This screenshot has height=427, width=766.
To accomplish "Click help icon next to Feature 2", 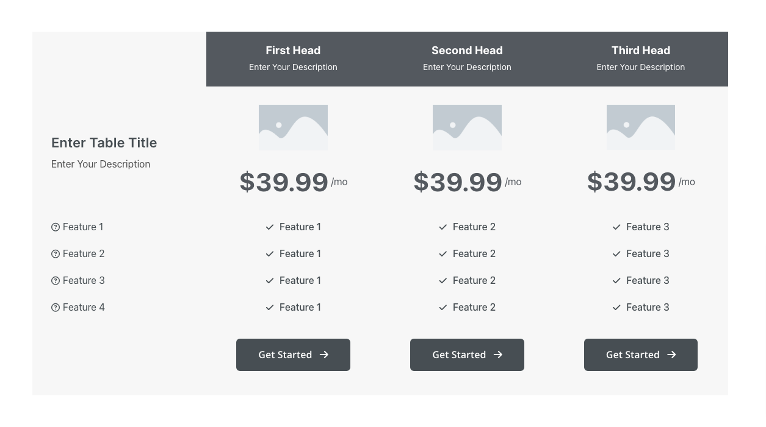I will click(x=56, y=254).
